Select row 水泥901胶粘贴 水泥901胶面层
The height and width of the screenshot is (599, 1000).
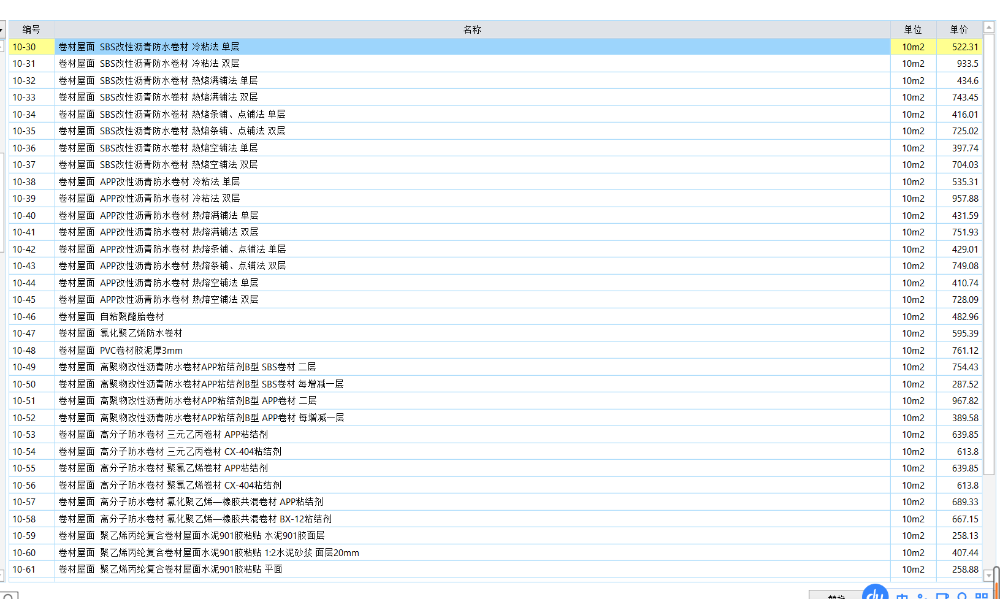(472, 536)
